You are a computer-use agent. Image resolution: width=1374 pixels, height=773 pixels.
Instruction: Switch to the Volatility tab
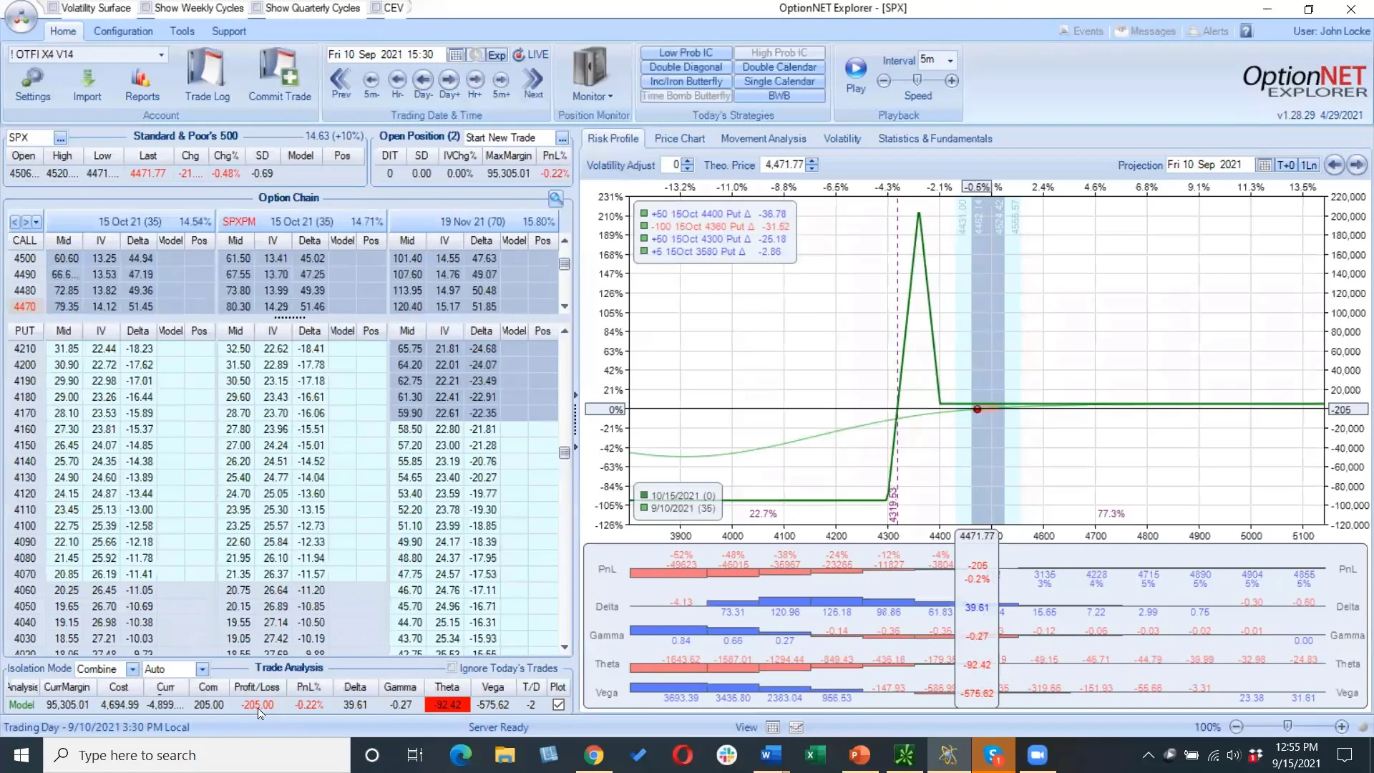[842, 139]
